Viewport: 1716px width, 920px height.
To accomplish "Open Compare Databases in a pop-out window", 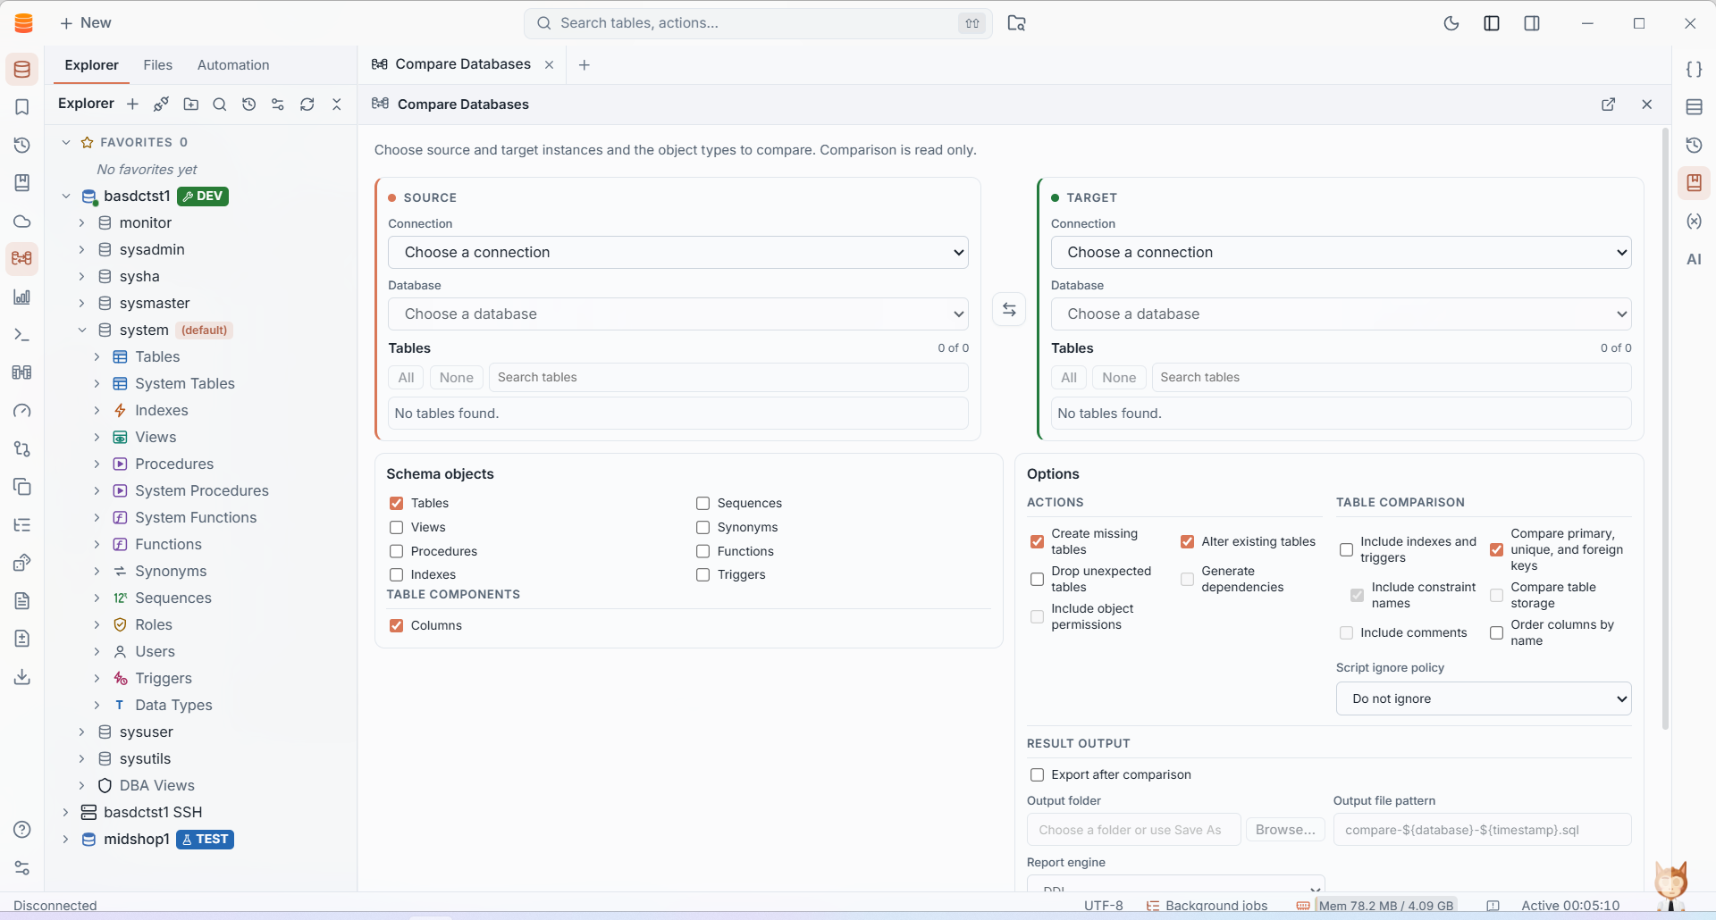I will pos(1609,105).
